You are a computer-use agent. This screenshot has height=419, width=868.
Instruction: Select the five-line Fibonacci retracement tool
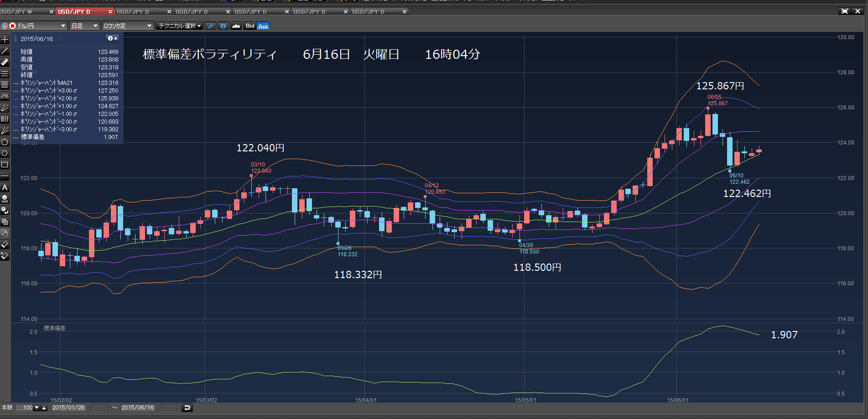(5, 85)
